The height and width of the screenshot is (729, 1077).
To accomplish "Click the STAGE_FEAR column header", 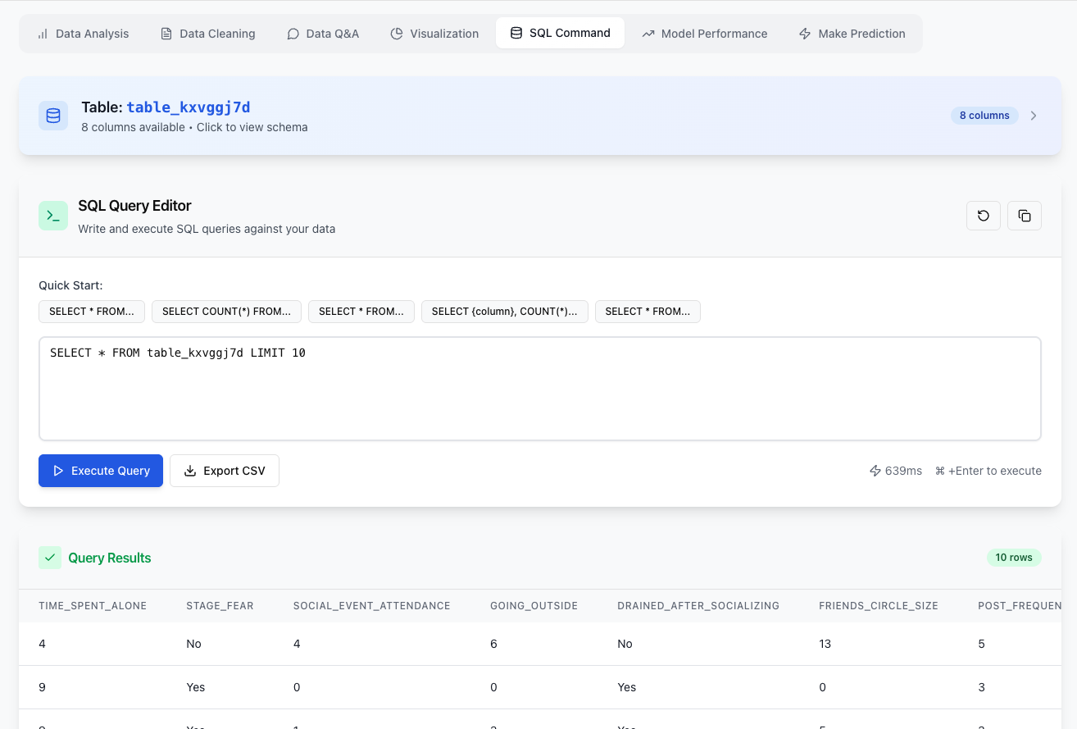I will point(220,606).
